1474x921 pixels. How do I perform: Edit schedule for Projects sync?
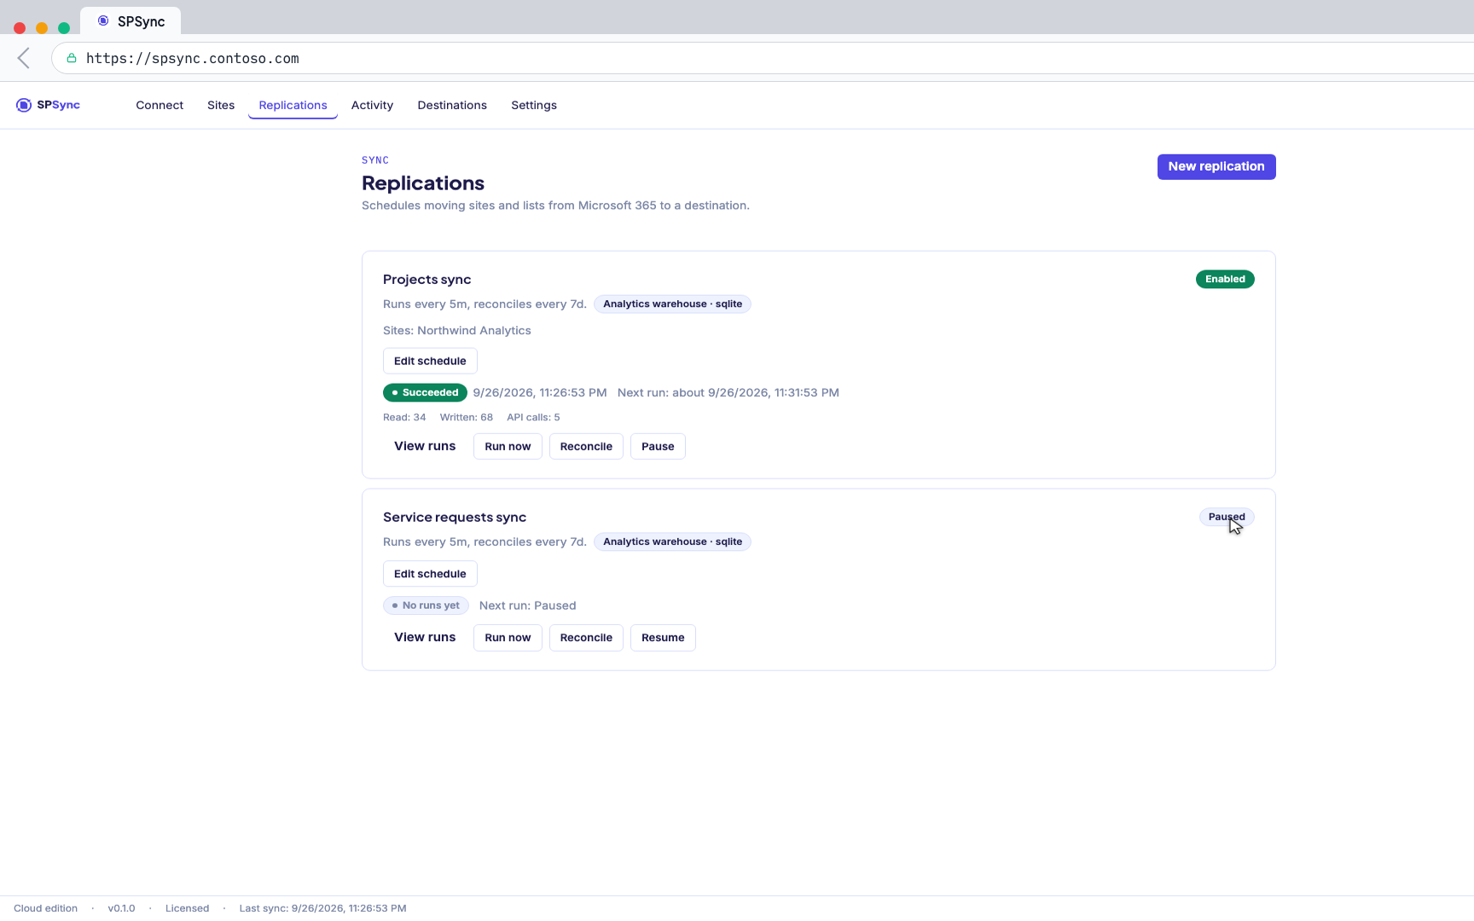click(x=430, y=361)
